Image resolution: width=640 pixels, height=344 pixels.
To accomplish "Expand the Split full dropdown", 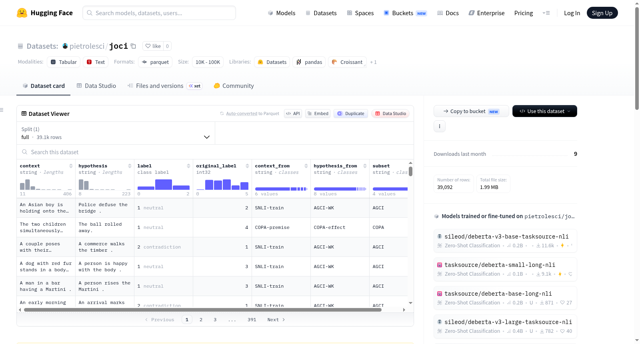I will (x=116, y=133).
